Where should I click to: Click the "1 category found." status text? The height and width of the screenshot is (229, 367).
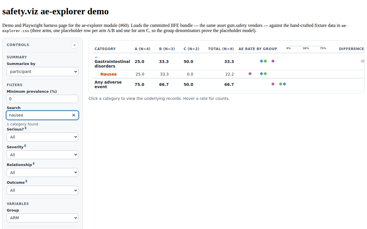pyautogui.click(x=23, y=124)
